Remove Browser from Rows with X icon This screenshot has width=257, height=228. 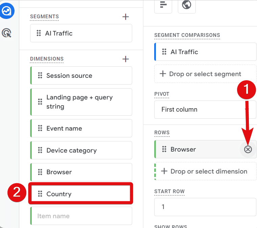[248, 149]
